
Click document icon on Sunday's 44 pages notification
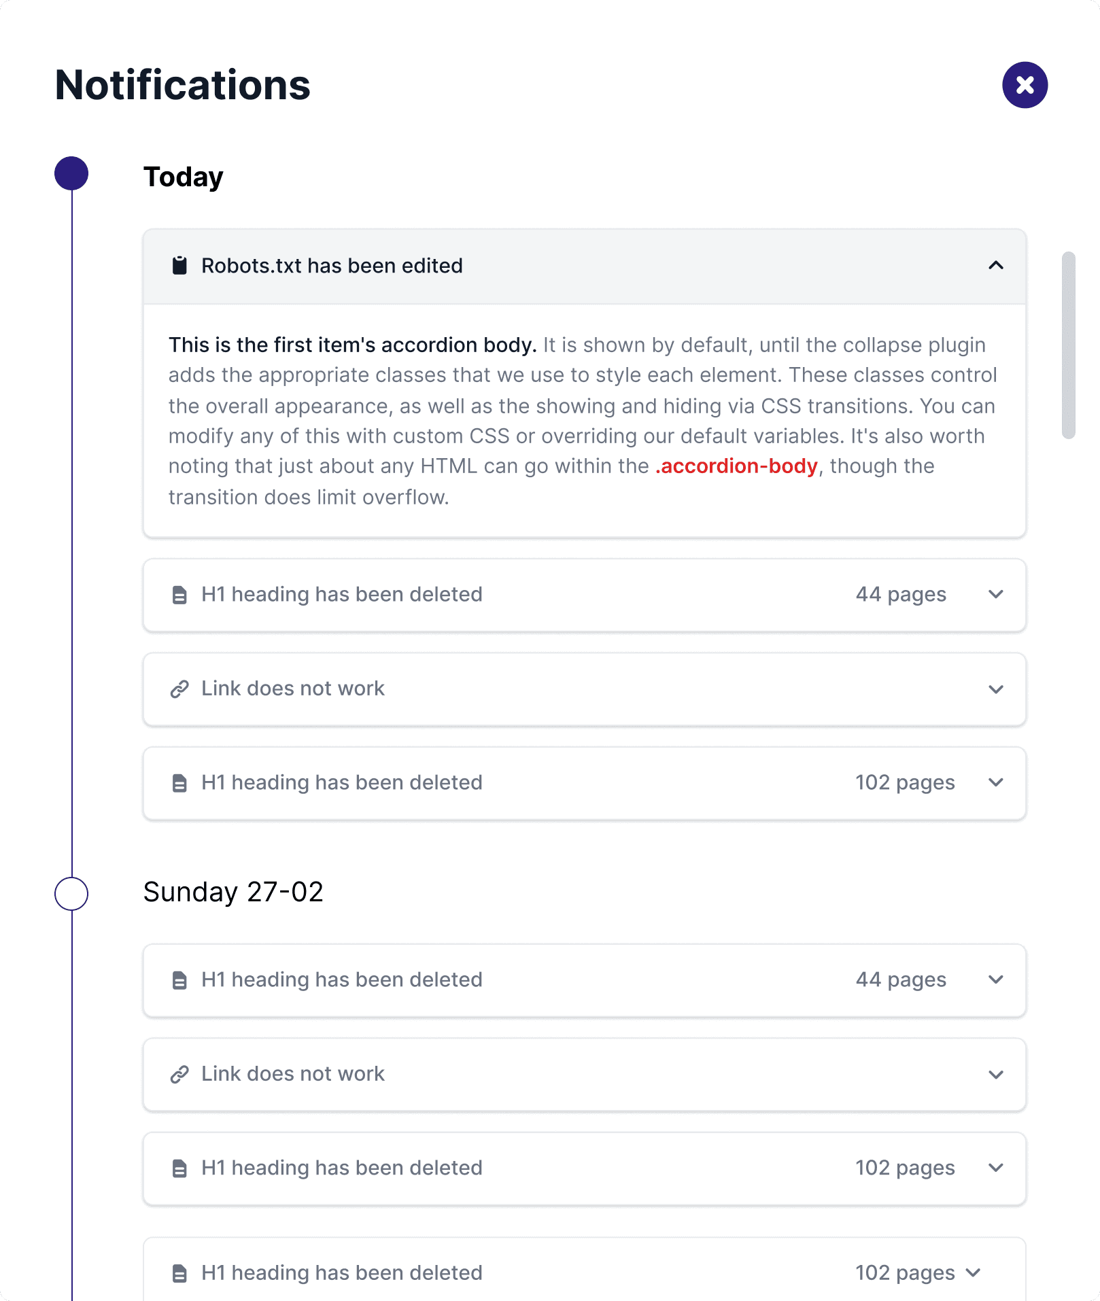point(179,980)
